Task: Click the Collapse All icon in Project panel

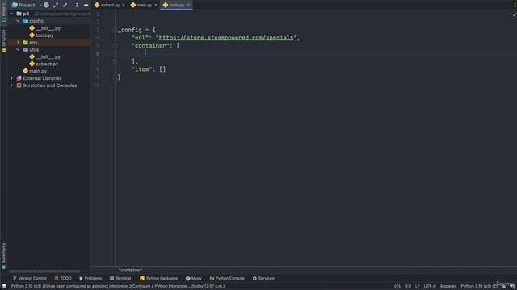Action: [65, 5]
